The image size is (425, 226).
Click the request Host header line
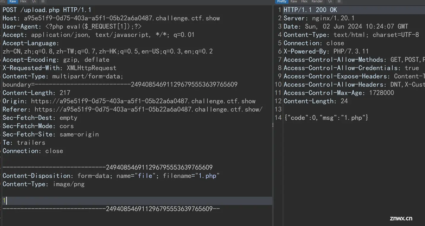tap(111, 18)
